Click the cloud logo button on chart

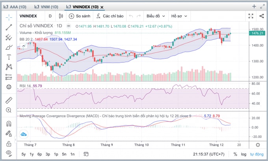click(x=24, y=134)
